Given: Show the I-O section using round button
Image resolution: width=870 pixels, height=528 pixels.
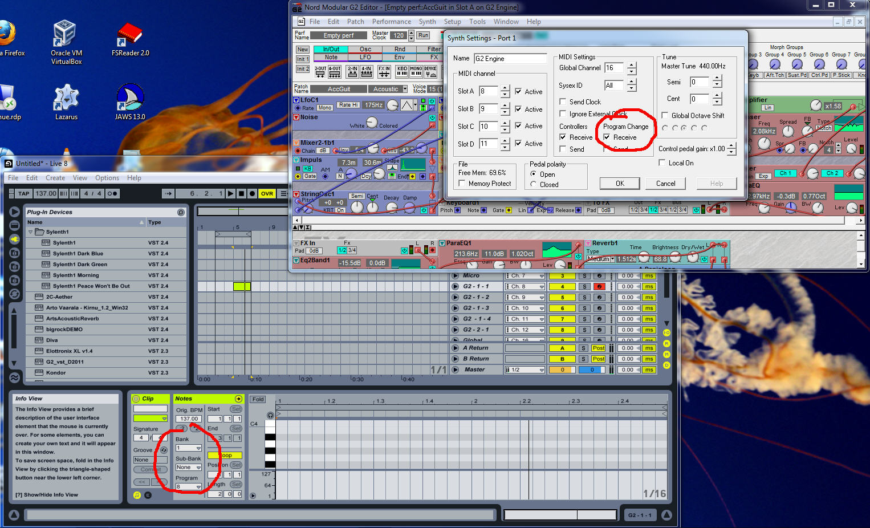Looking at the screenshot, I should pyautogui.click(x=666, y=332).
